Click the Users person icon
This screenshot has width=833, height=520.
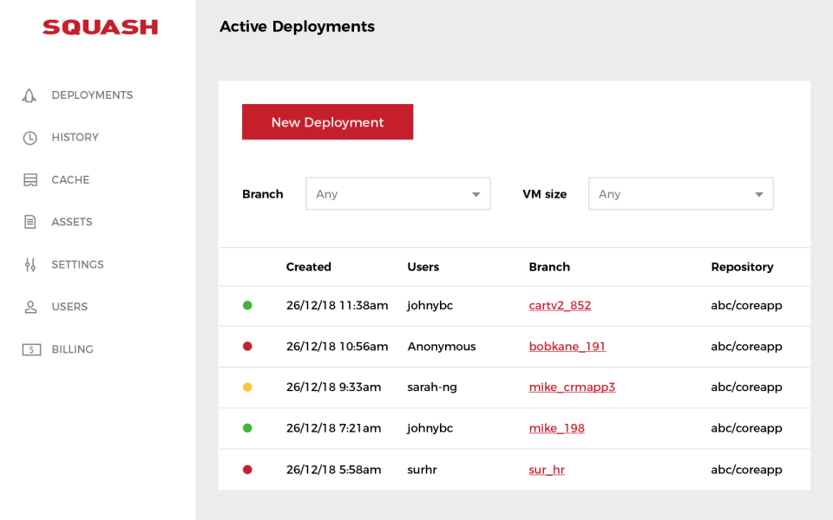[x=30, y=307]
